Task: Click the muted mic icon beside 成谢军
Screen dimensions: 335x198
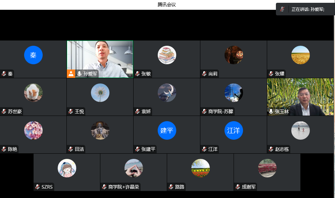Action: tap(238, 187)
